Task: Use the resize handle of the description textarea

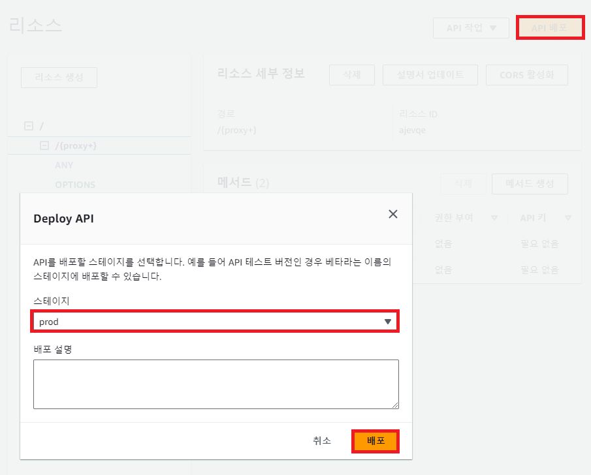Action: tap(395, 405)
